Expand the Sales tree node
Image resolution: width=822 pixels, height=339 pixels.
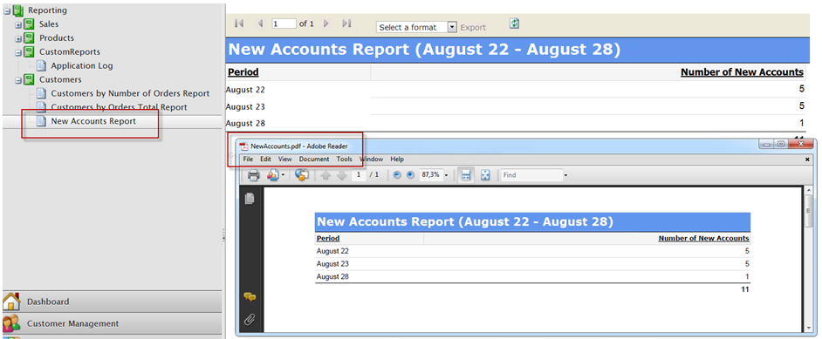(x=17, y=24)
